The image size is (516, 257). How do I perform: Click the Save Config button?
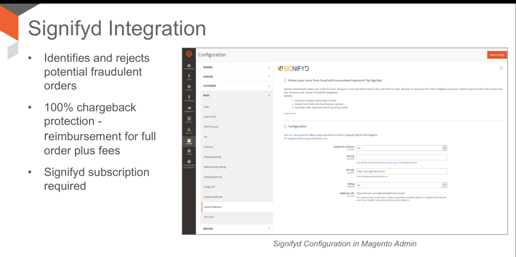[497, 55]
